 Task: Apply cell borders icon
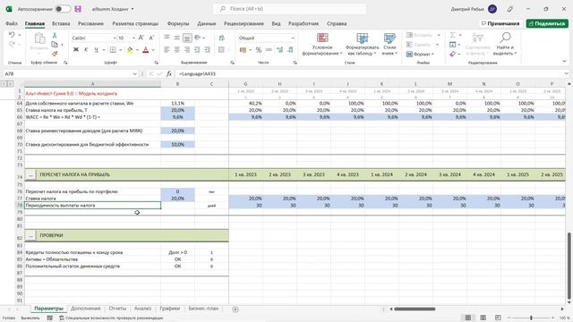113,50
